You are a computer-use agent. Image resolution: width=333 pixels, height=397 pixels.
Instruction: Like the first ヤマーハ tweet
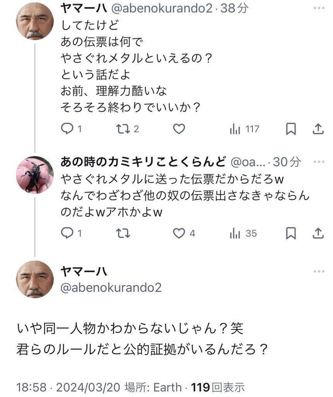[179, 129]
